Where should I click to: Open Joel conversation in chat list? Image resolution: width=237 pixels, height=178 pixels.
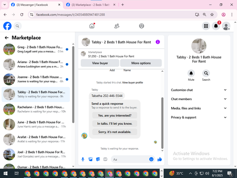36,154
